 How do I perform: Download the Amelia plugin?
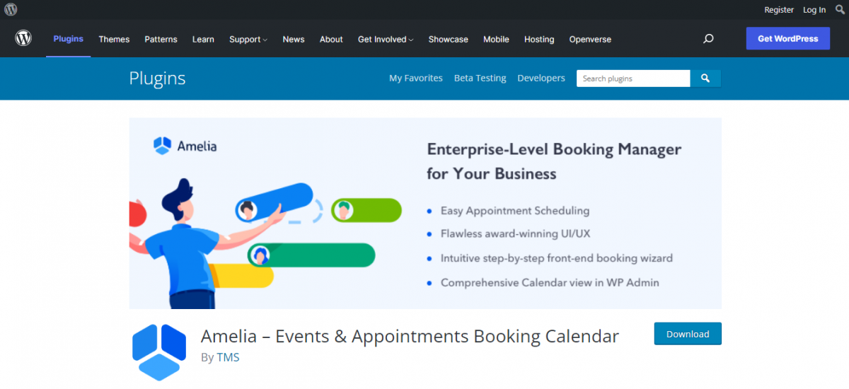pyautogui.click(x=687, y=334)
